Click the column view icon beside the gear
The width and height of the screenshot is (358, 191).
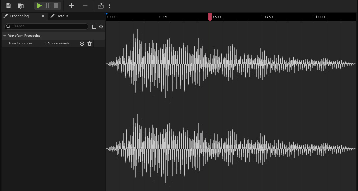click(94, 26)
